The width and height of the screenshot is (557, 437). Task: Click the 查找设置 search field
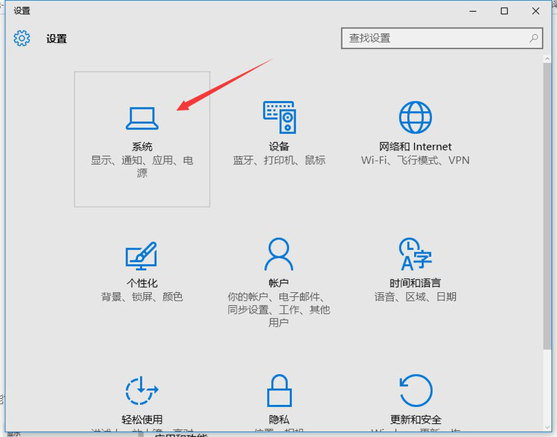pyautogui.click(x=442, y=38)
